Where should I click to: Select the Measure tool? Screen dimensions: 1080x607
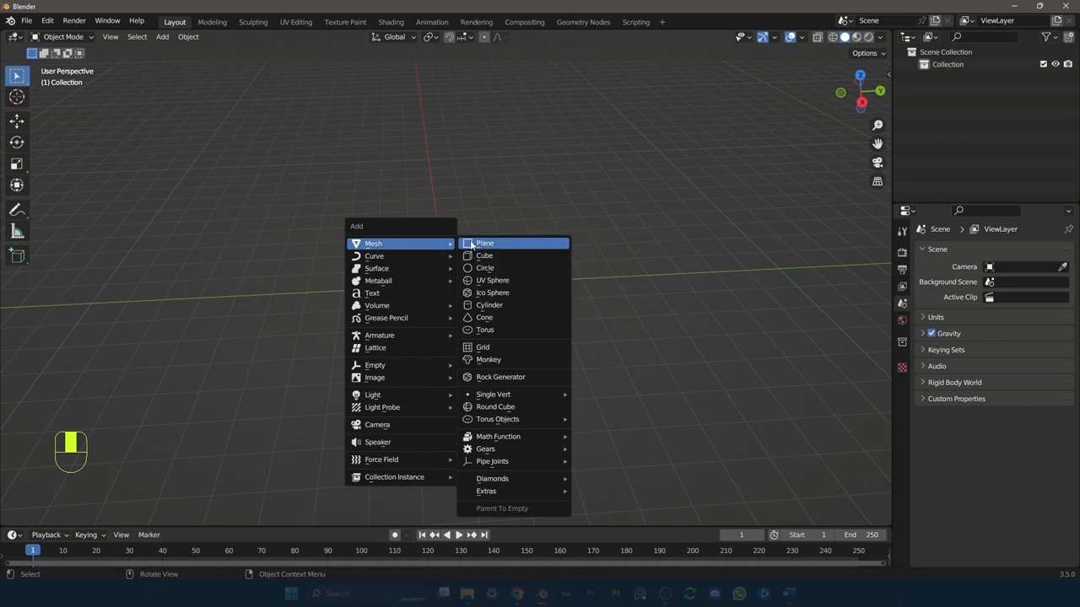click(17, 232)
